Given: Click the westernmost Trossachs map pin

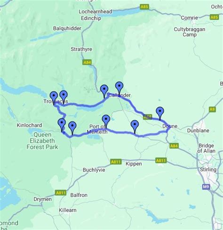Looking at the screenshot, I should [x=54, y=98].
